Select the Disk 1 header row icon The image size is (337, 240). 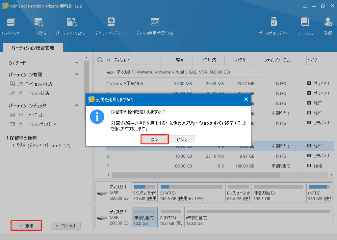111,72
